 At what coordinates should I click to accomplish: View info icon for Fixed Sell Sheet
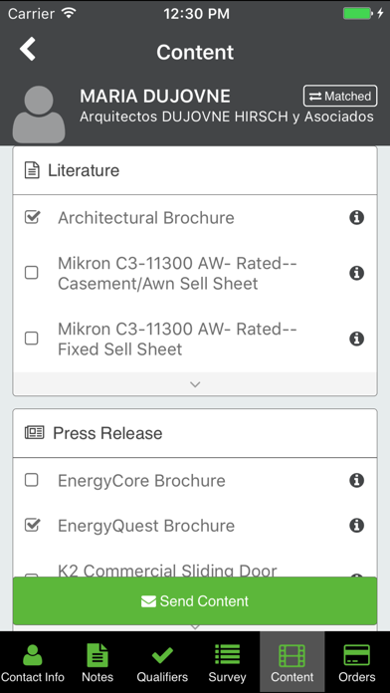tap(356, 339)
